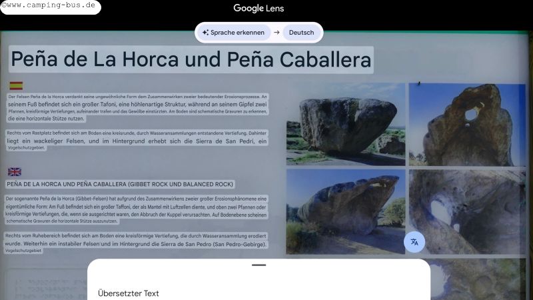Click the Spanish flag icon
533x300 pixels.
(x=16, y=85)
